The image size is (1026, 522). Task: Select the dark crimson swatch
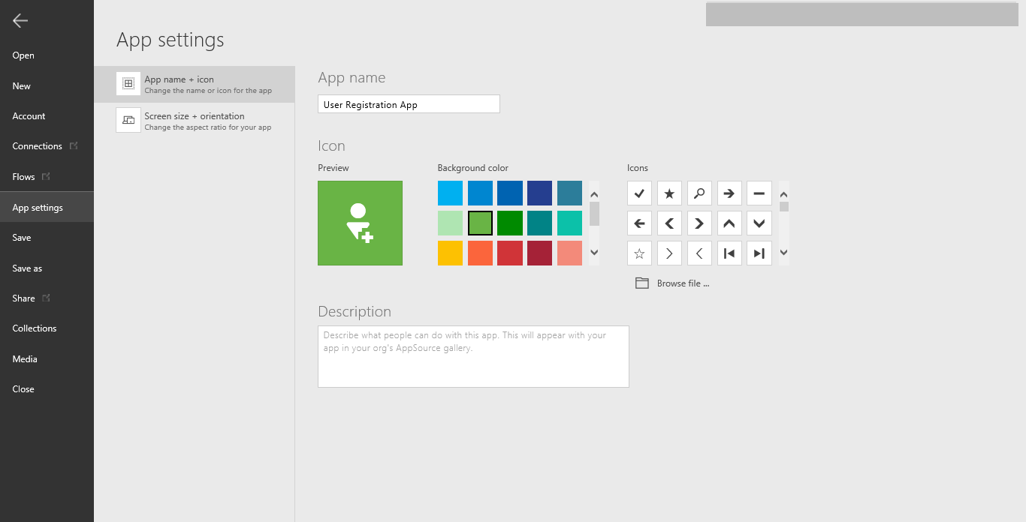click(x=539, y=253)
